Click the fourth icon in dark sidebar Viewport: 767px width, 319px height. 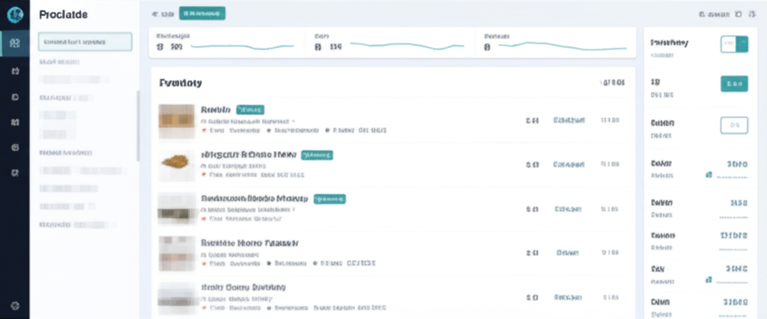pos(14,122)
